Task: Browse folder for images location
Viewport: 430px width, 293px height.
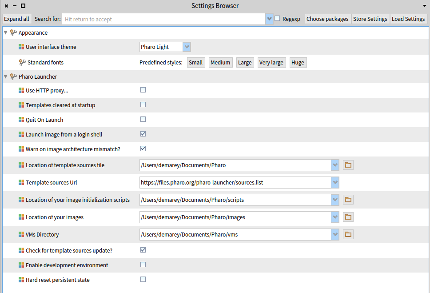Action: pos(348,217)
